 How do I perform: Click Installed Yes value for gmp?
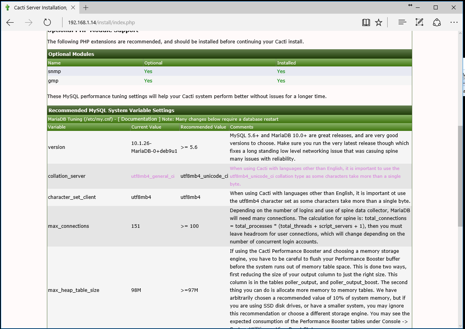(281, 81)
